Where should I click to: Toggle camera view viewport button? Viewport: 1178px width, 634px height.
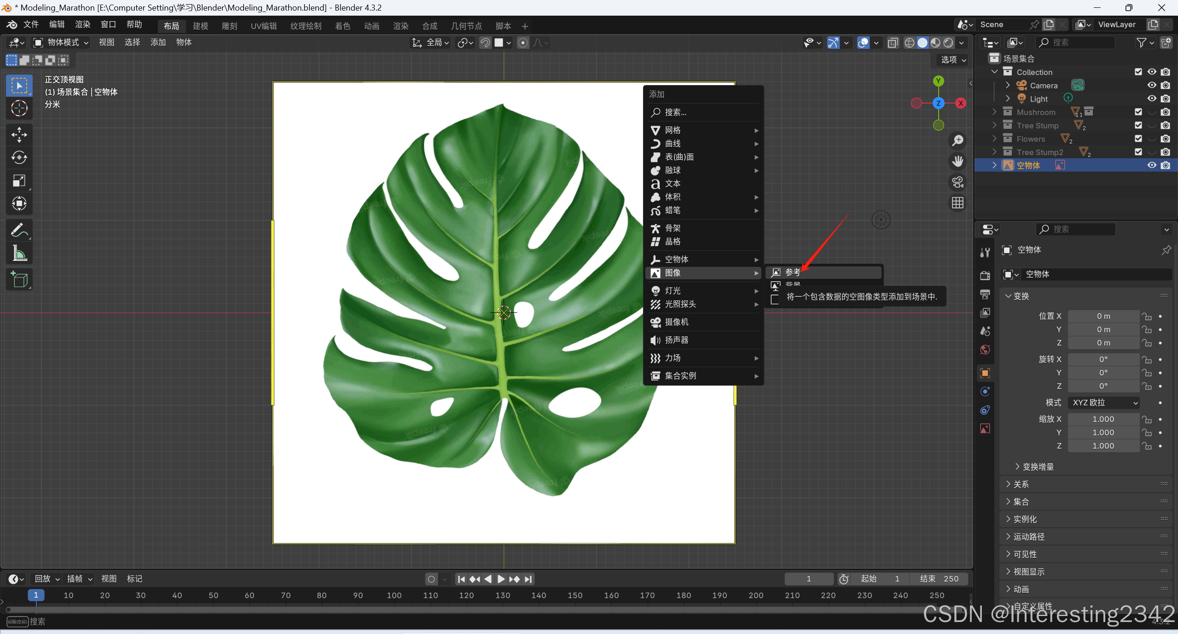[957, 182]
